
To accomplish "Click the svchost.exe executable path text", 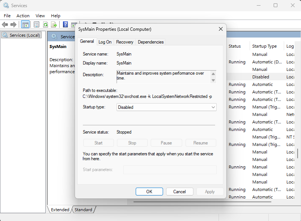I will [x=147, y=96].
